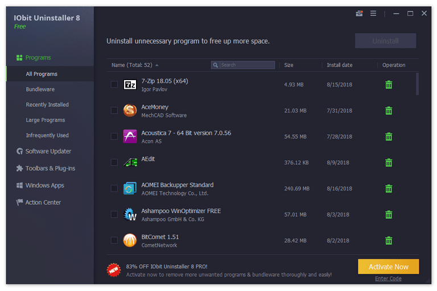Open Toolbars & Plug-ins section

click(x=50, y=168)
